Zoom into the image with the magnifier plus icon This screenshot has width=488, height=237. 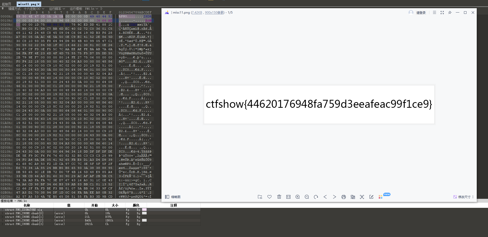[298, 197]
